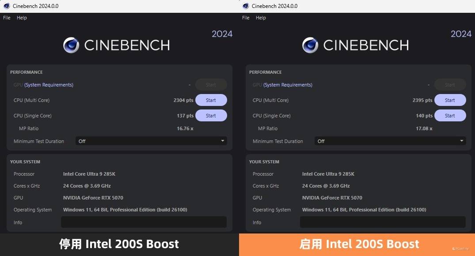Open Help menu in left Cinebench window
The width and height of the screenshot is (475, 256).
pyautogui.click(x=22, y=18)
